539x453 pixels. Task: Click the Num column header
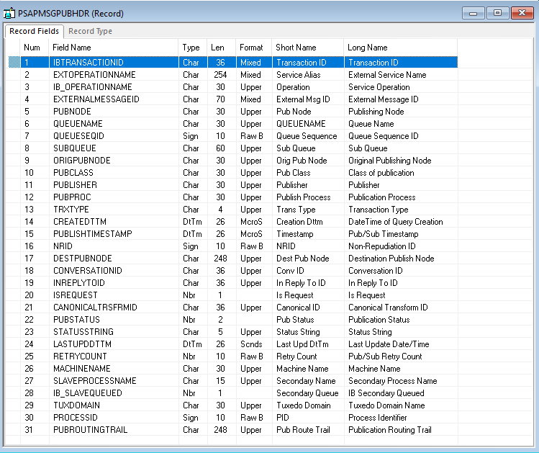pos(35,48)
